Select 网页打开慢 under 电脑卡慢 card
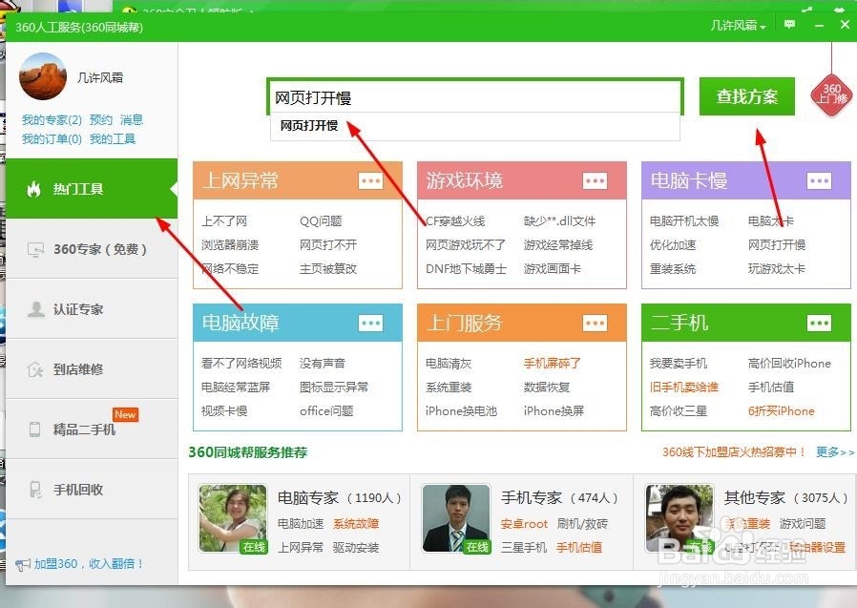The width and height of the screenshot is (857, 608). 777,245
